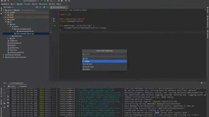Toggle the Pin Tab icon in Run panel

4,108
